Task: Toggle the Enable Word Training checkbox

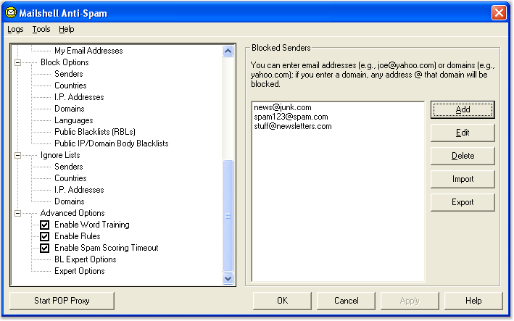Action: pyautogui.click(x=44, y=225)
